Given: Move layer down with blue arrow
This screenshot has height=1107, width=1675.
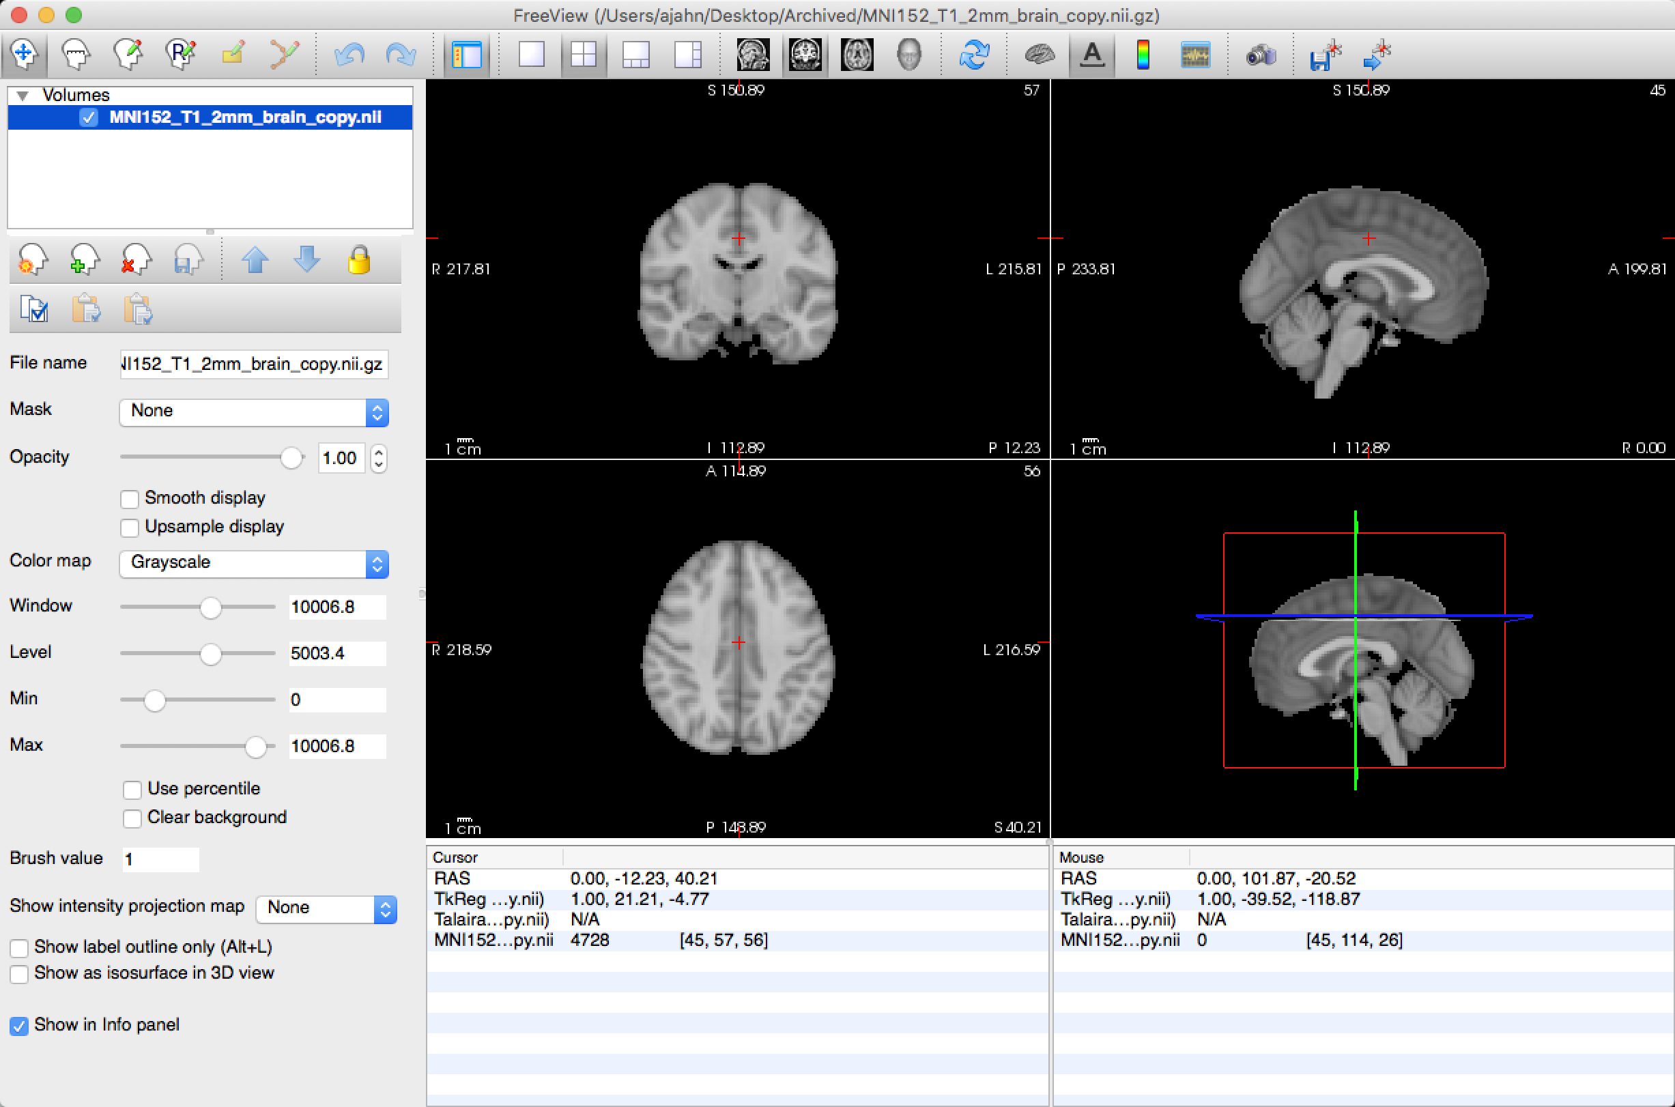Looking at the screenshot, I should [307, 260].
